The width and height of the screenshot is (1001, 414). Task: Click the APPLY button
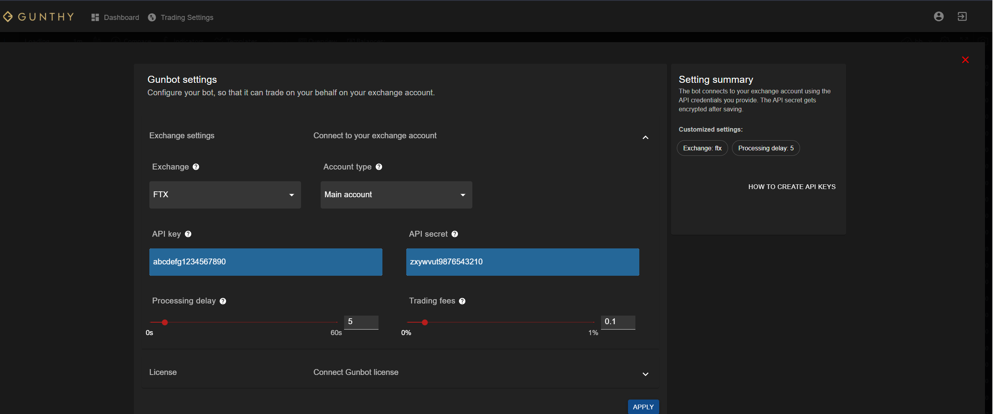coord(643,407)
